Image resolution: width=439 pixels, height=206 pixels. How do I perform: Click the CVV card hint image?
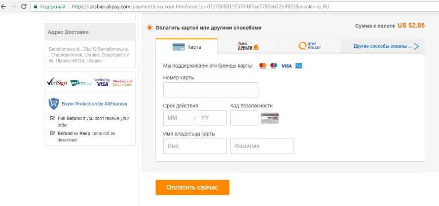coord(270,118)
